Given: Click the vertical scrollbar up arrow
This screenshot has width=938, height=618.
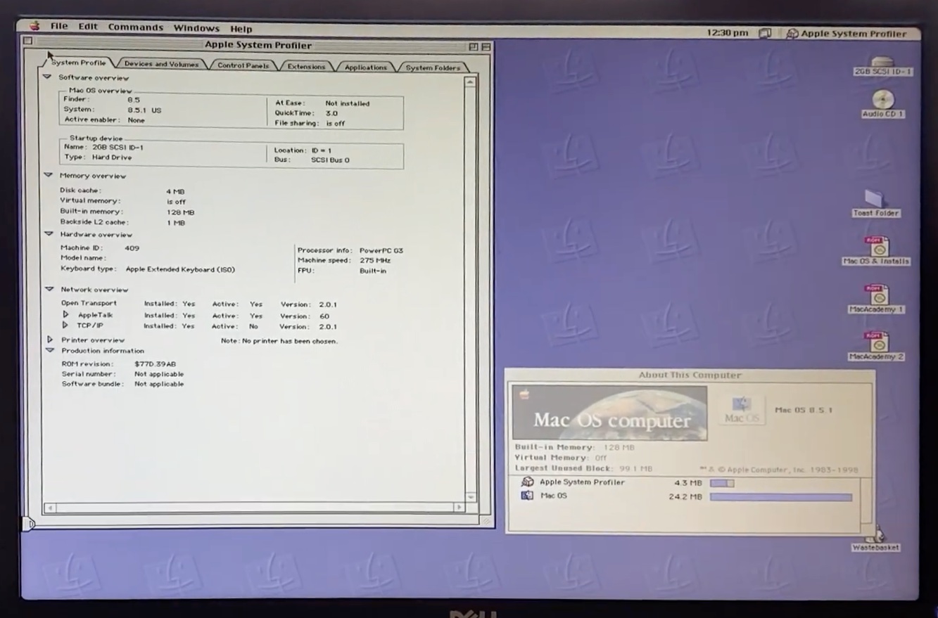Looking at the screenshot, I should (471, 82).
